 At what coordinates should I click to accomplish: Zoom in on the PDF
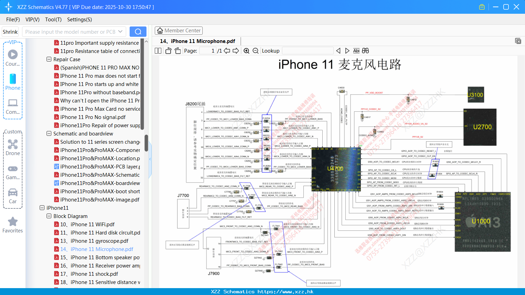[x=246, y=51]
